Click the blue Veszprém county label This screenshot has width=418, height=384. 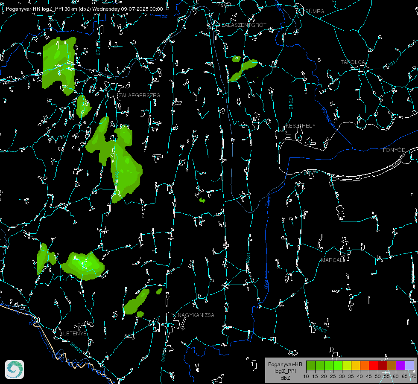pyautogui.click(x=328, y=117)
